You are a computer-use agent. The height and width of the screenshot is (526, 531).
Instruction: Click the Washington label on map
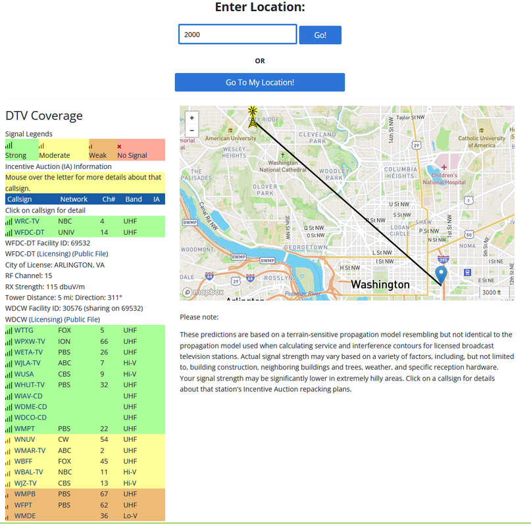(x=380, y=284)
